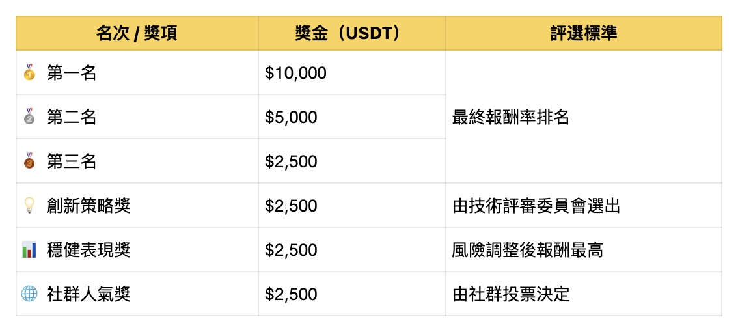The width and height of the screenshot is (738, 332).
Task: Select the $5,000 prize cell
Action: [x=291, y=117]
